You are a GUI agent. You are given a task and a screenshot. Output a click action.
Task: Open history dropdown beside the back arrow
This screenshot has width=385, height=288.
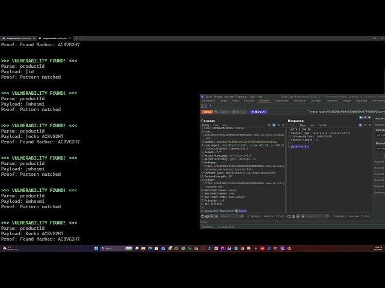click(x=238, y=112)
